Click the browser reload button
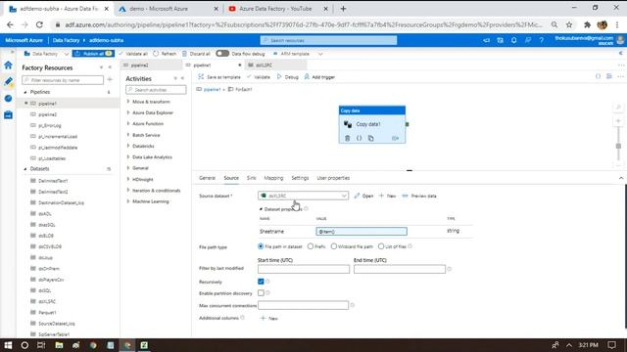This screenshot has height=352, width=627. [39, 24]
